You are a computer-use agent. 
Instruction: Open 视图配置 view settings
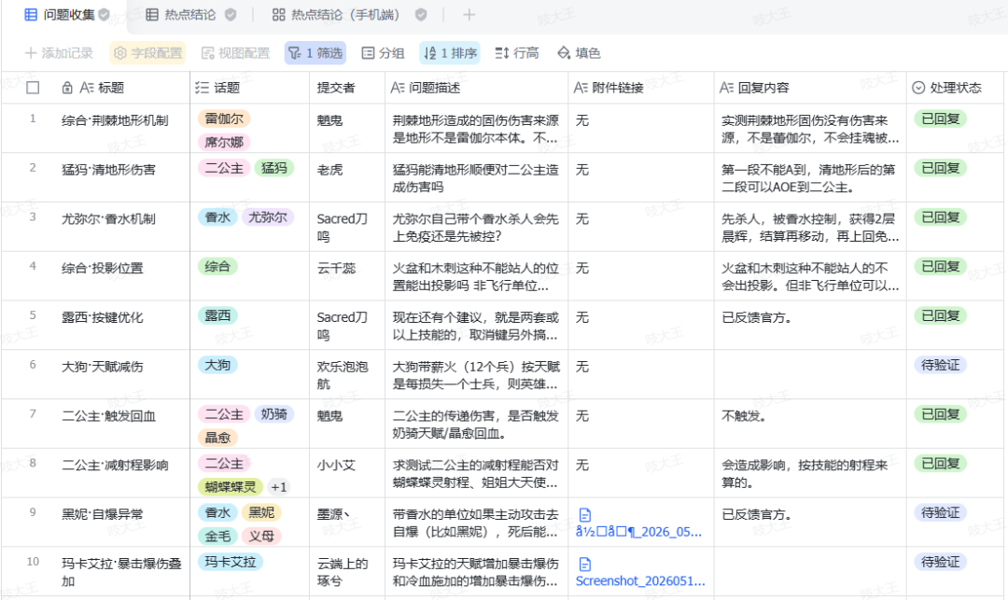(235, 52)
